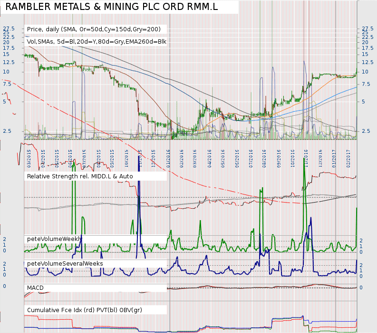Click the 'Relative Strength rel. MIDD.L & Auto' label

[x=80, y=176]
